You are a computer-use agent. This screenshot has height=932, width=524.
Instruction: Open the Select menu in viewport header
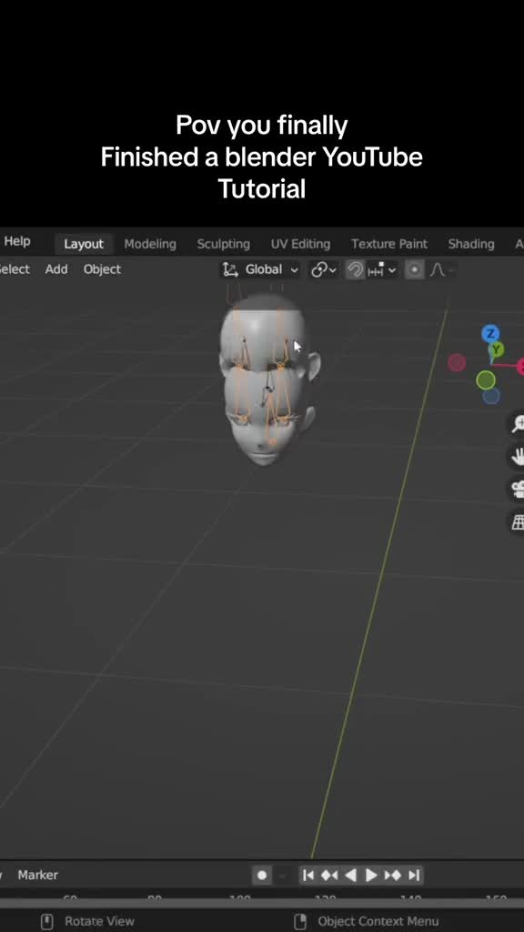point(15,269)
